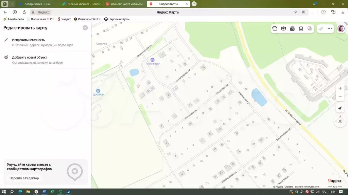
Task: Click 'Тихий берег' place marker
Action: tap(152, 60)
